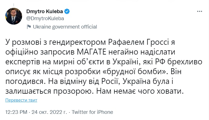Screen dimensions: 209x120
Task: Click the Ukraine government official label
Action: (x=65, y=27)
